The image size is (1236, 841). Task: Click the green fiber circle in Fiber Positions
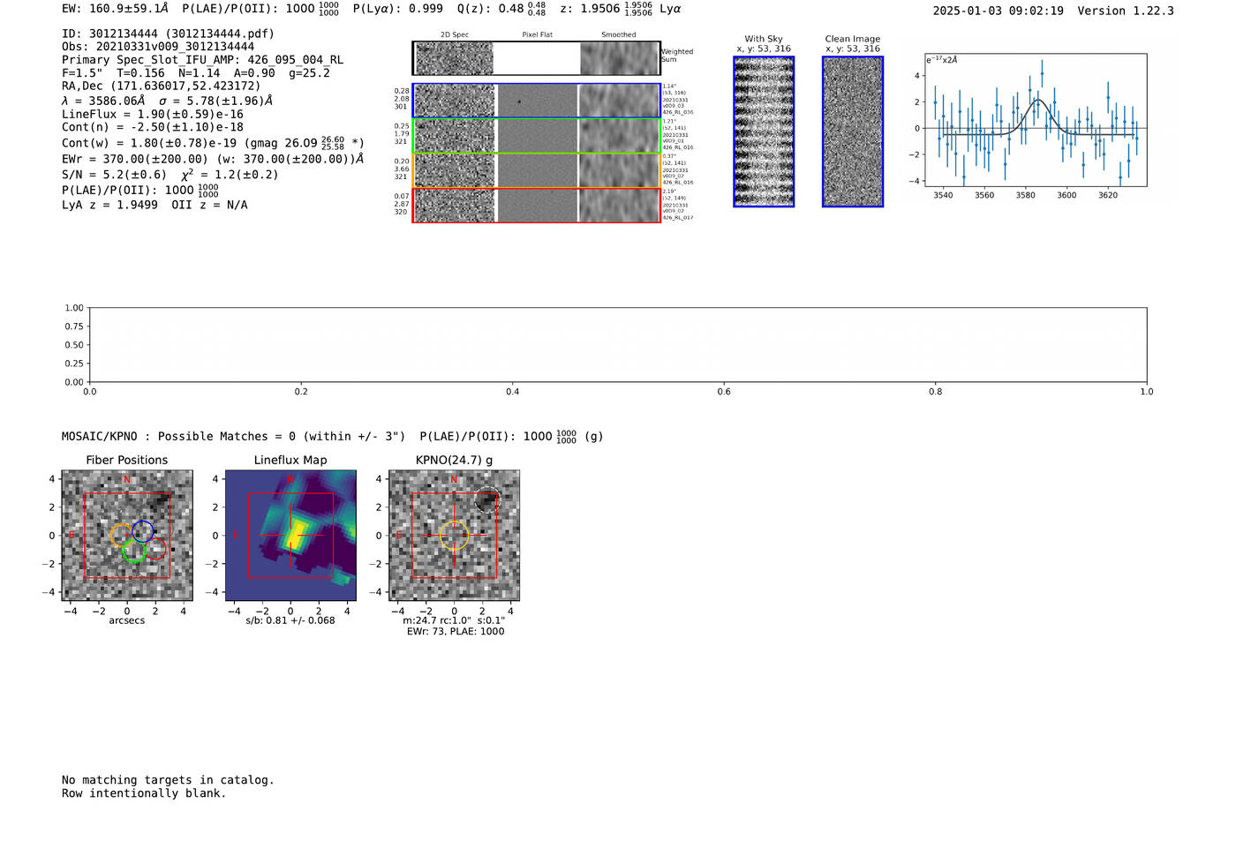click(134, 552)
